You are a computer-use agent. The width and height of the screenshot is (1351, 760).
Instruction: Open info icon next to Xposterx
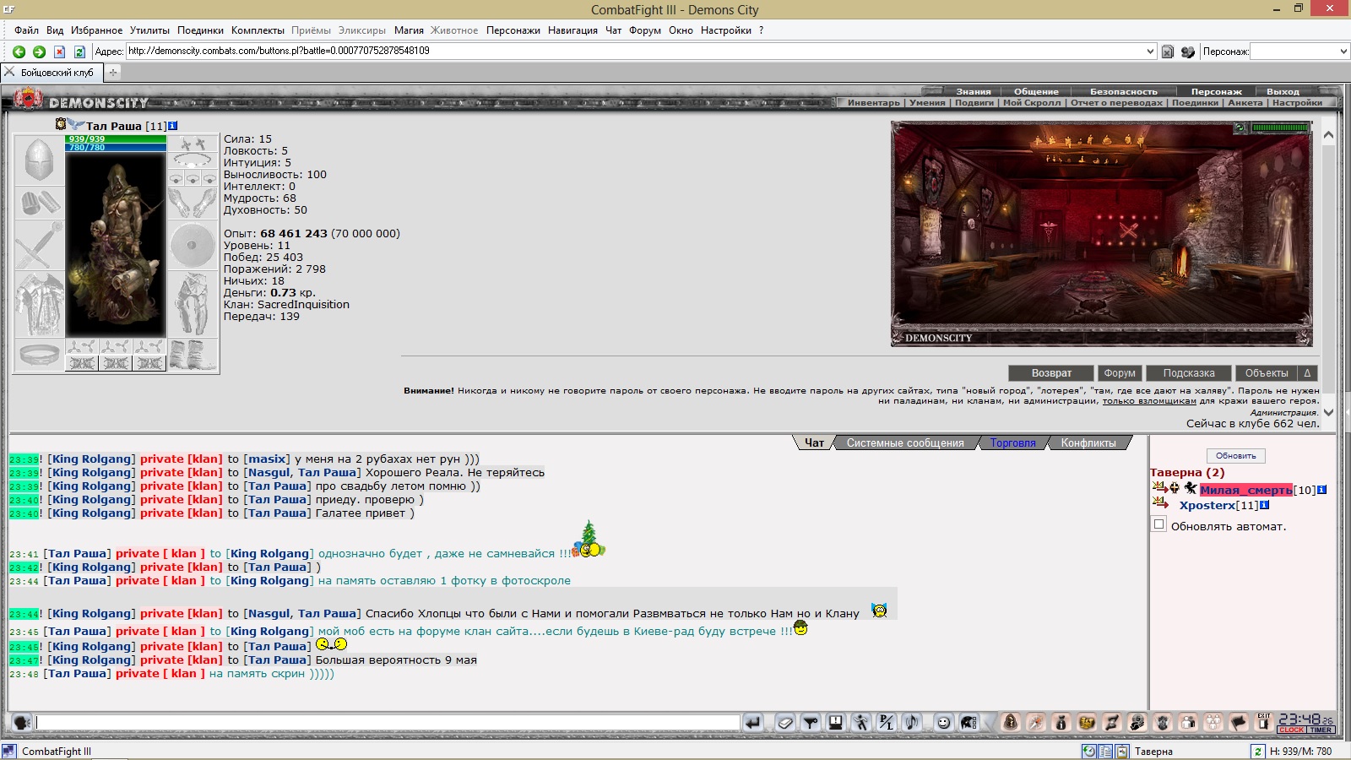coord(1264,505)
